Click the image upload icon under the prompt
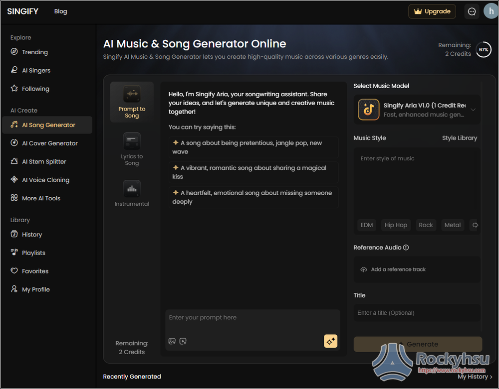This screenshot has height=389, width=499. (172, 341)
